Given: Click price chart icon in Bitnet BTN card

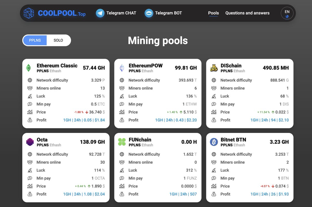Looking at the screenshot, I should click(x=214, y=186).
